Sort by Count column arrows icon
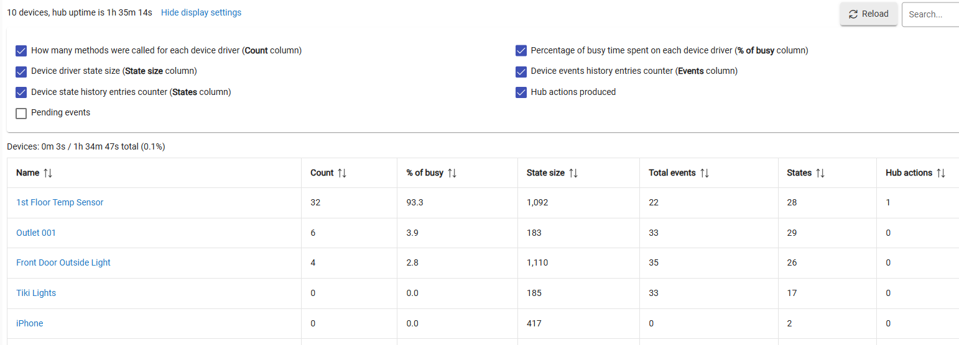 pyautogui.click(x=342, y=173)
